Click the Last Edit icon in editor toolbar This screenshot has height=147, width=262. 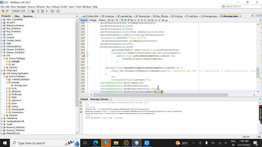point(109,20)
